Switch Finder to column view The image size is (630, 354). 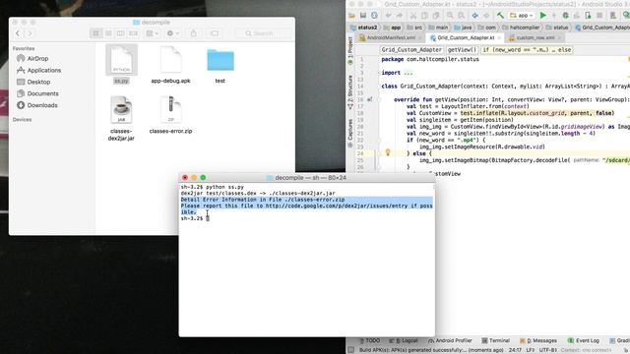point(120,33)
